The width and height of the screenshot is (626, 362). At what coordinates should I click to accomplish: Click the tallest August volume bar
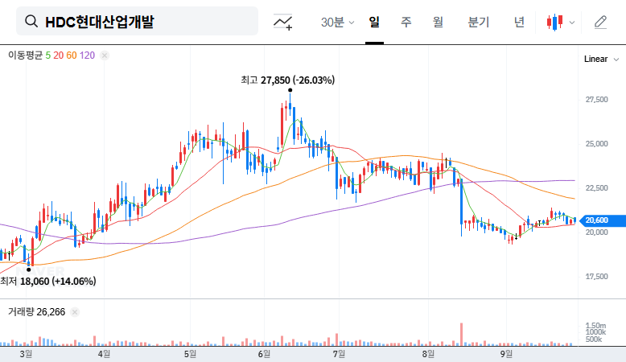462,335
